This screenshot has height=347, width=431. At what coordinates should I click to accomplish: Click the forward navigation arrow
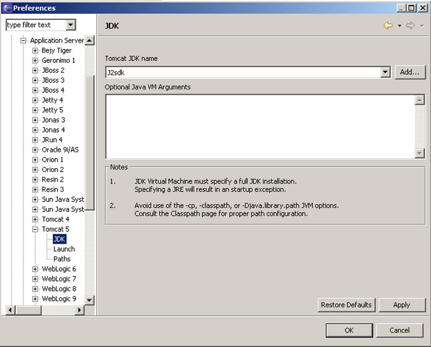(410, 26)
